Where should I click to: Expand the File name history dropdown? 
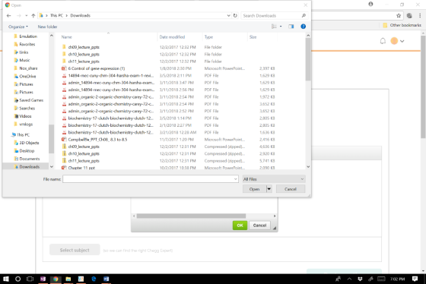pyautogui.click(x=235, y=179)
